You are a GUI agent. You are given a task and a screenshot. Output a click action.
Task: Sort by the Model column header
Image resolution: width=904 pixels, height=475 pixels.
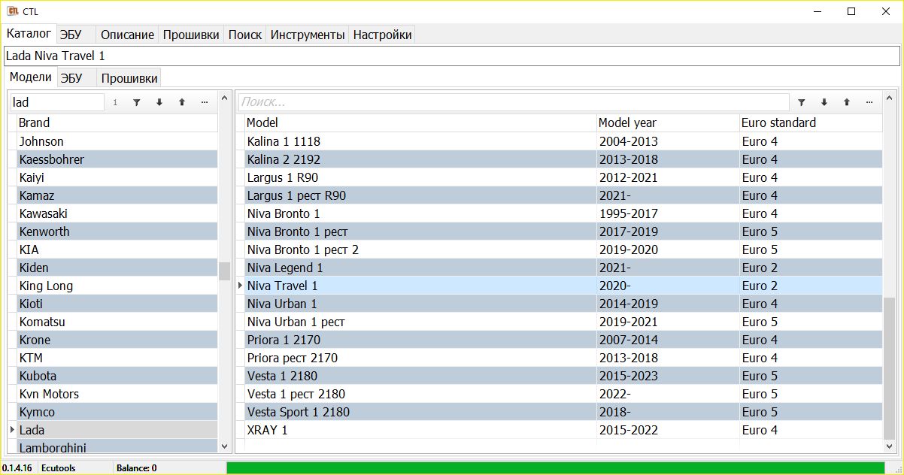coord(420,123)
